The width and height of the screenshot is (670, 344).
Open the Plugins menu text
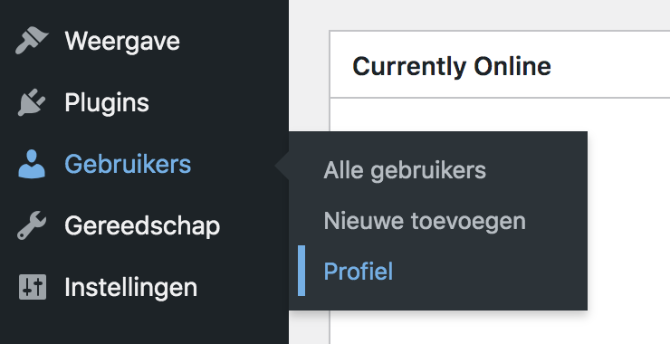point(107,103)
